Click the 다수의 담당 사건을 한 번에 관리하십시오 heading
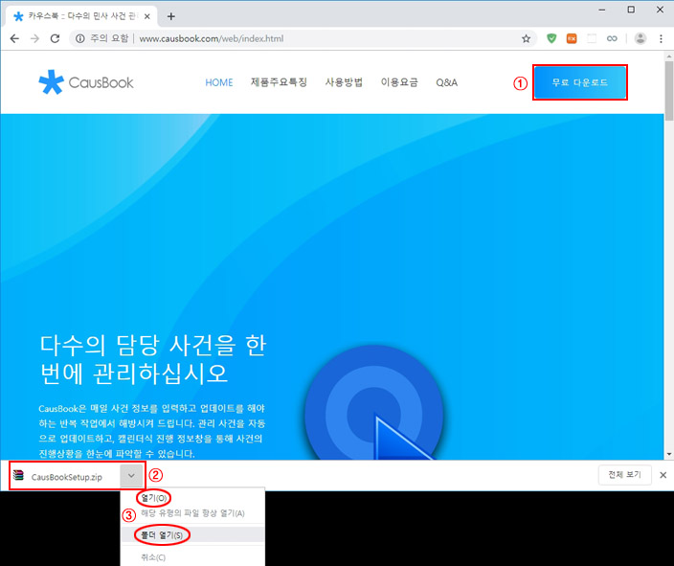The image size is (674, 566). click(x=153, y=359)
